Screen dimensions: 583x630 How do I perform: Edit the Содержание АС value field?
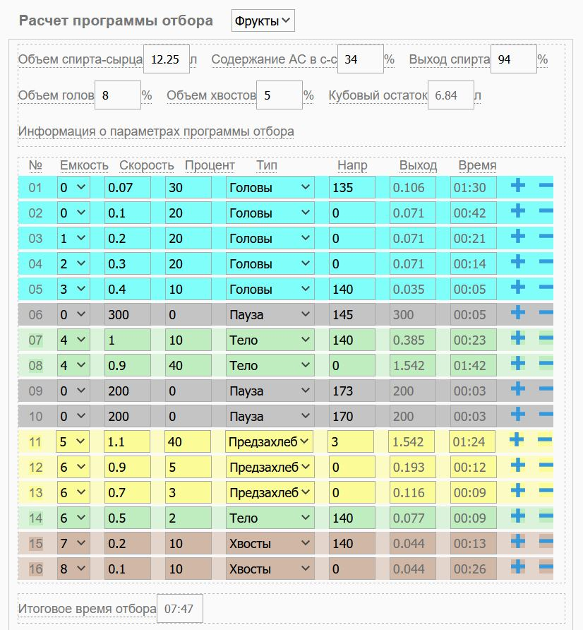(x=361, y=59)
